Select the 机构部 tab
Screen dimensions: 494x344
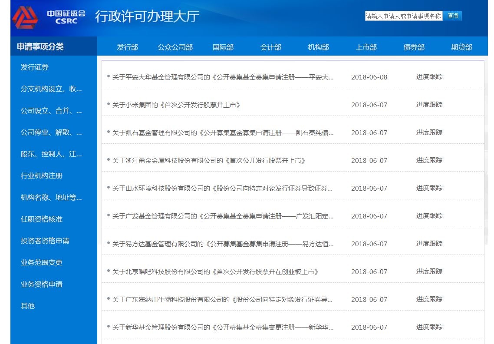[x=318, y=47]
